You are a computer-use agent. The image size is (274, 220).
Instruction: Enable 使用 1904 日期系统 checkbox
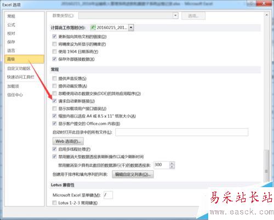tap(54, 51)
